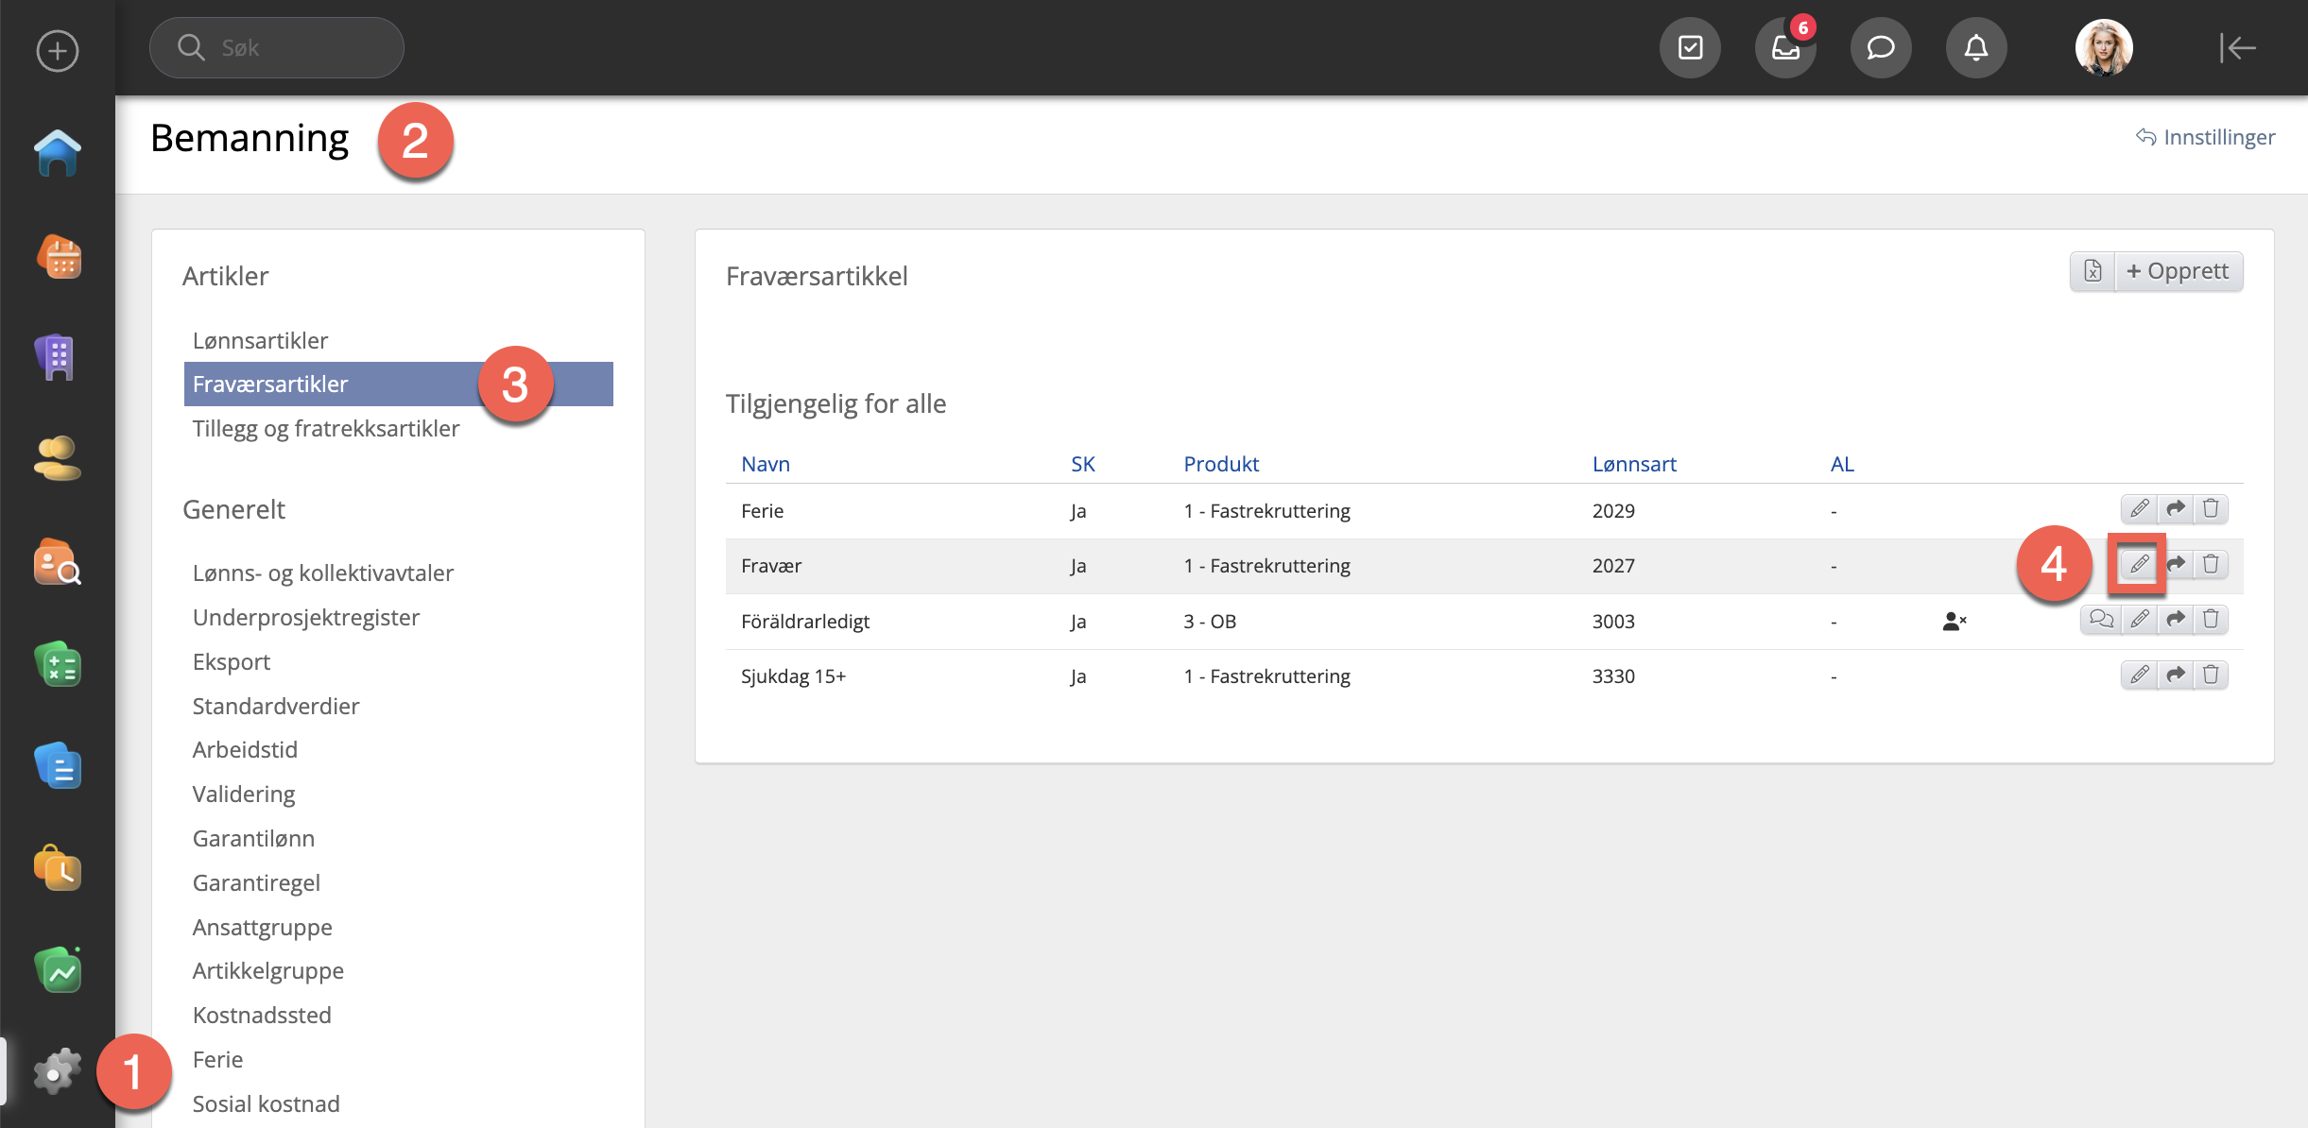The width and height of the screenshot is (2308, 1128).
Task: Sort the table by Navn column header
Action: pos(765,464)
